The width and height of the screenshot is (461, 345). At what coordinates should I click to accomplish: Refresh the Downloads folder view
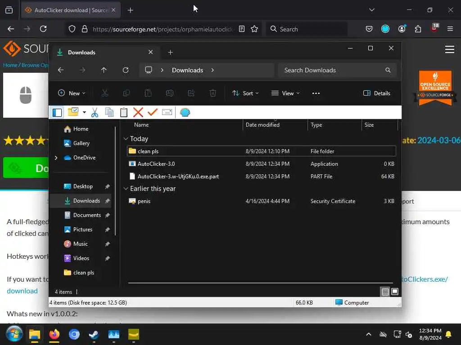tap(126, 70)
